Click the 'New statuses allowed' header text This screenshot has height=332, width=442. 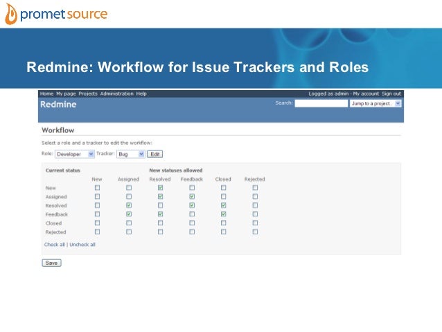(176, 171)
